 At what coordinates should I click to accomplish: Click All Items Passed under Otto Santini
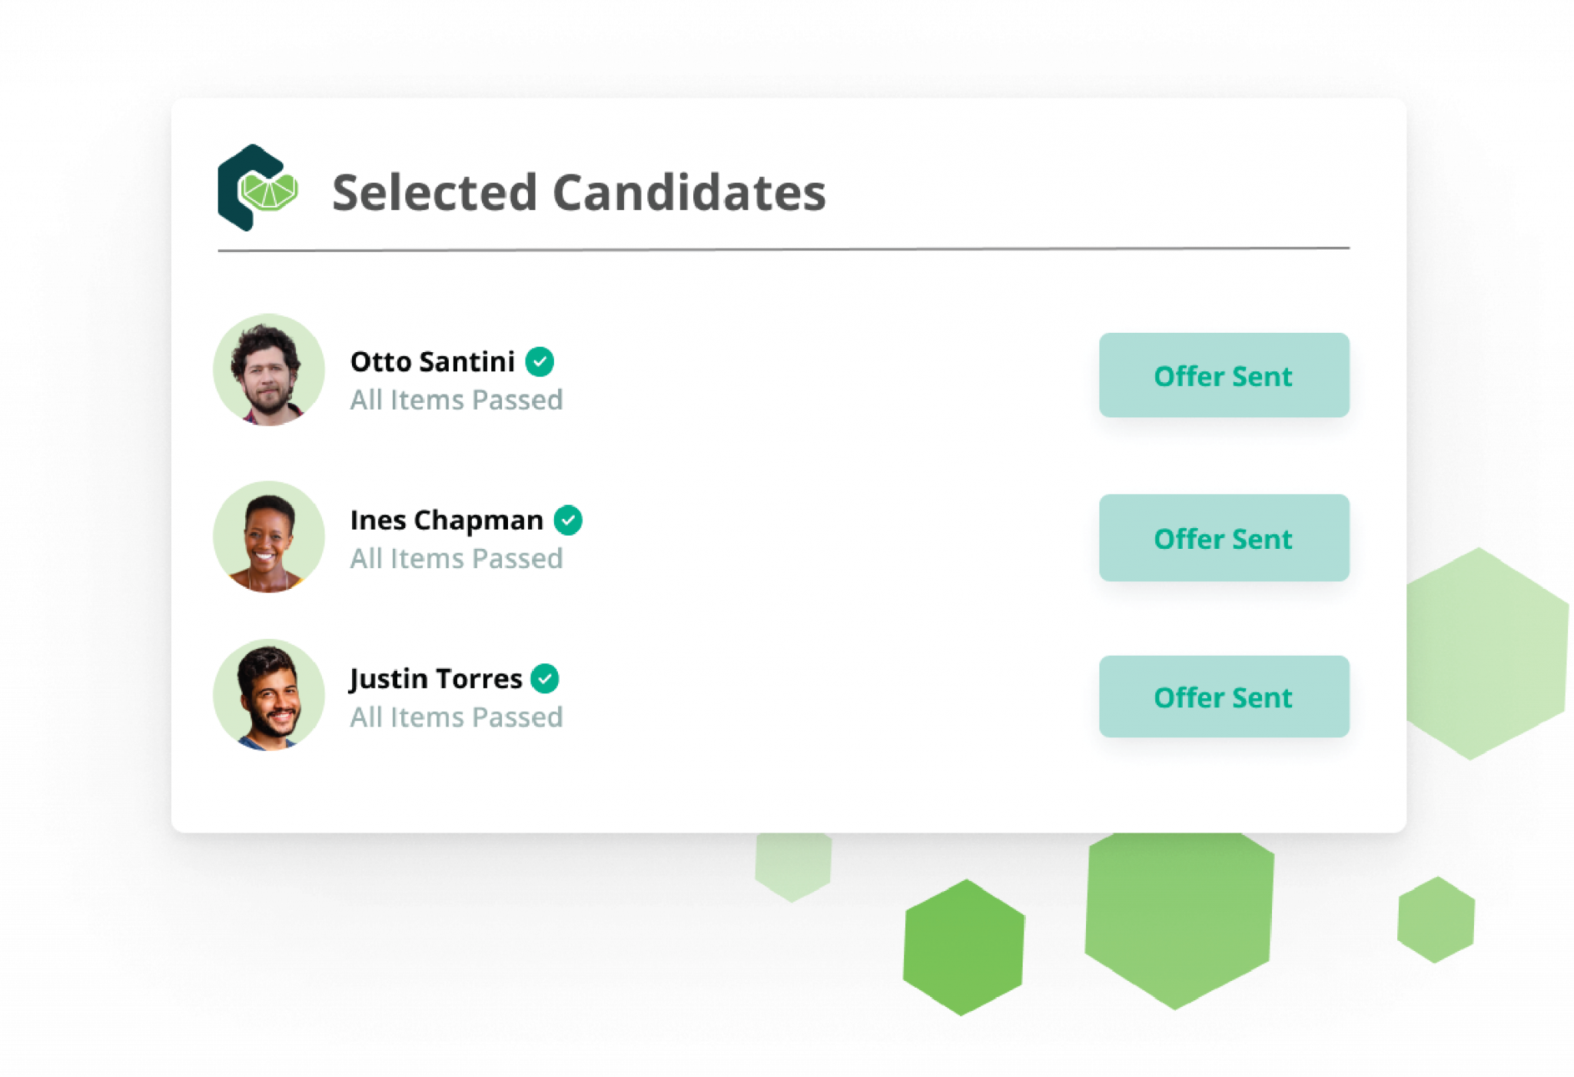point(457,400)
